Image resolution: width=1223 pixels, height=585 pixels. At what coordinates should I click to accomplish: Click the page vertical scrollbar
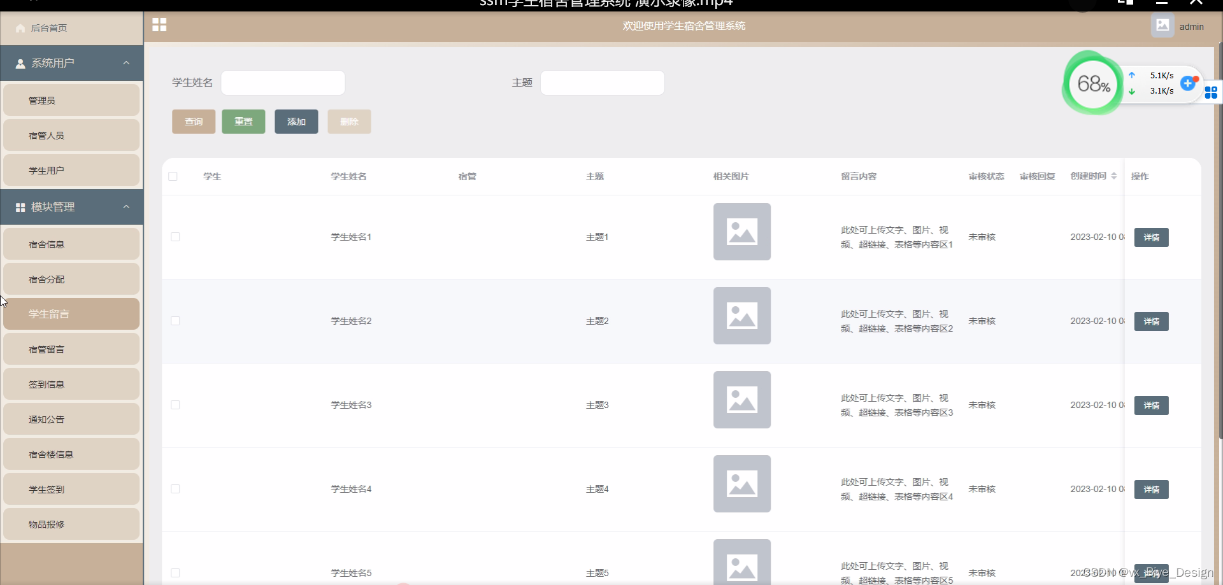coord(1220,242)
